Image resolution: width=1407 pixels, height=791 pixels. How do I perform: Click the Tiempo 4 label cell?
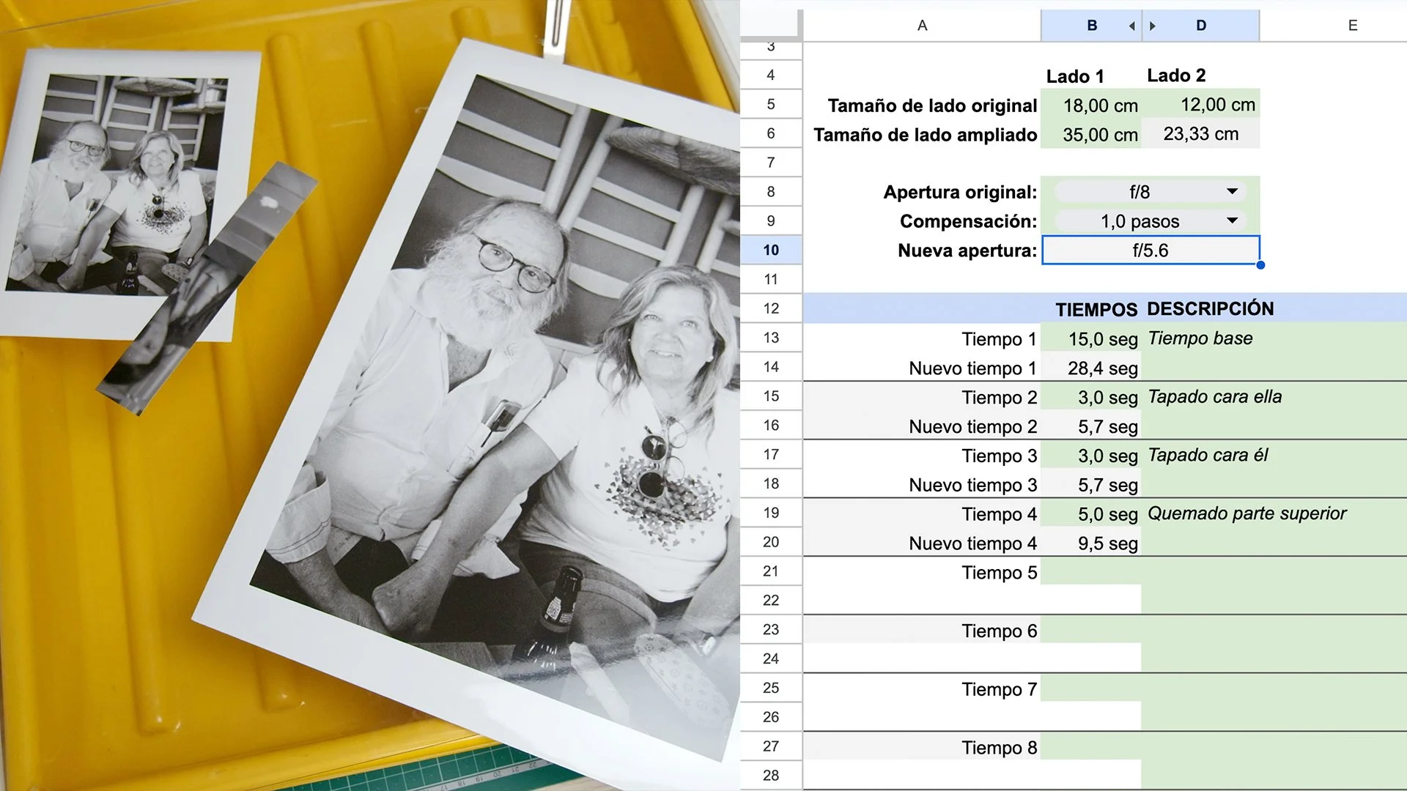[922, 514]
